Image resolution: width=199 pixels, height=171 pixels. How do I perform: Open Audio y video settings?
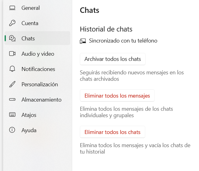[38, 54]
